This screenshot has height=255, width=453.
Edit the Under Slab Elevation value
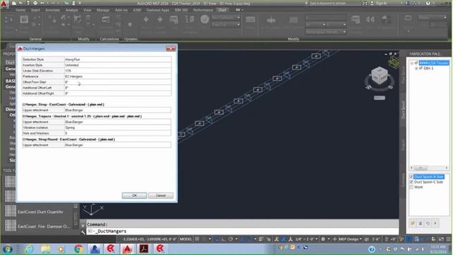[x=117, y=71]
